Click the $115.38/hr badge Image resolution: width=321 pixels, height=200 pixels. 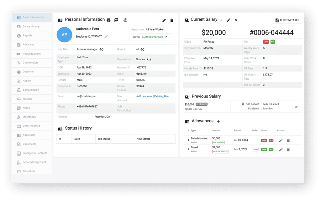pos(202,104)
